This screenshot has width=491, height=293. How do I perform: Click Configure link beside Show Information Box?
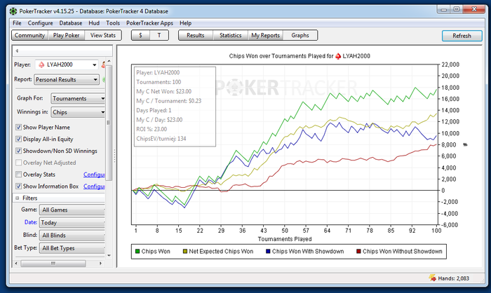pos(94,186)
